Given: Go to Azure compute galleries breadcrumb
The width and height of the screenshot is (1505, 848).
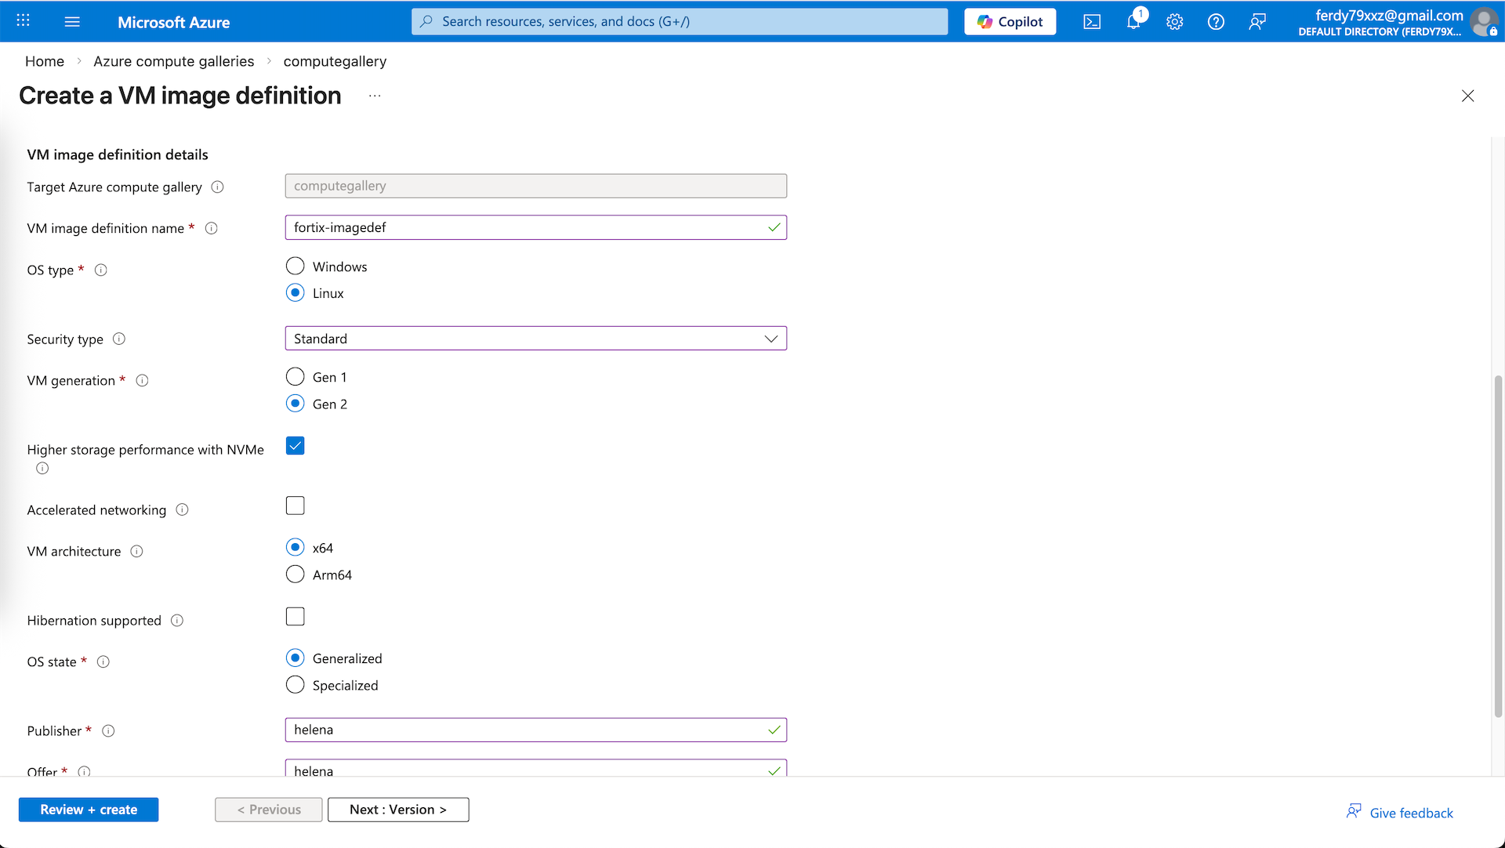Looking at the screenshot, I should point(173,61).
